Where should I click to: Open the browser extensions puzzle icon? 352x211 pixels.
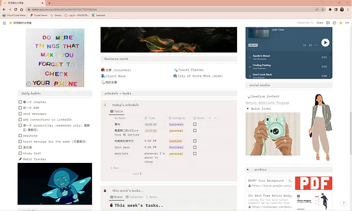point(330,9)
